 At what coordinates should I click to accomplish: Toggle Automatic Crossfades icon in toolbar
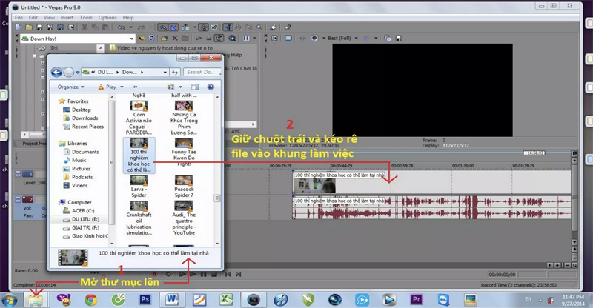click(173, 27)
